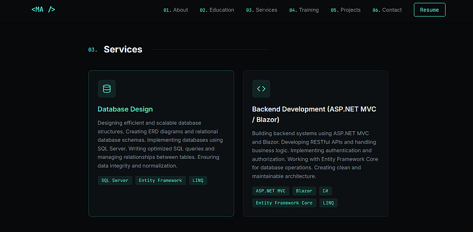The width and height of the screenshot is (473, 232).
Task: Navigate to the Training section
Action: pos(304,10)
